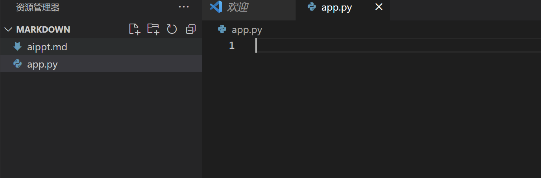Screen dimensions: 541x178
Task: Switch to the 欢迎 tab
Action: (x=237, y=7)
